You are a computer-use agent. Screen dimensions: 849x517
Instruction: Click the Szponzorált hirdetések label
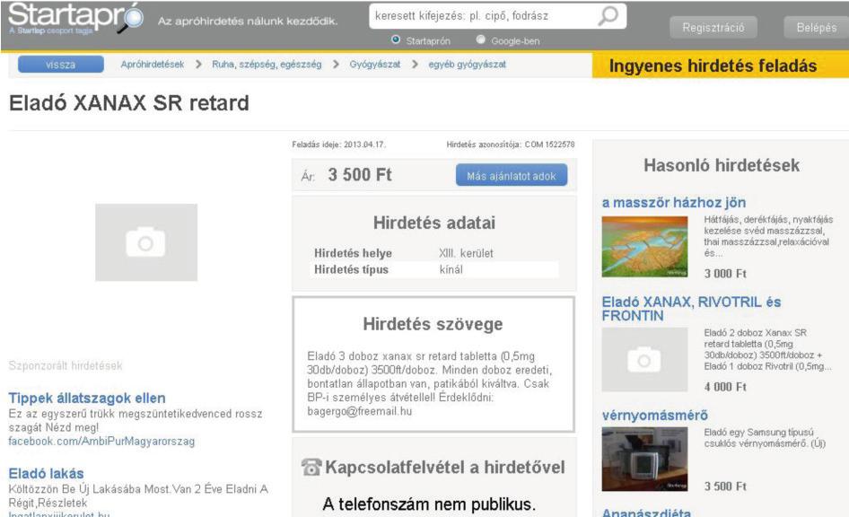pos(66,366)
